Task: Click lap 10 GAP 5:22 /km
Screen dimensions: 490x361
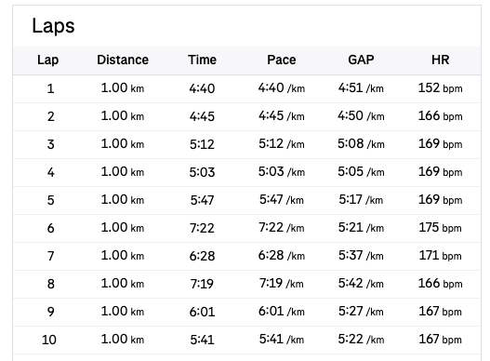Action: [x=361, y=339]
